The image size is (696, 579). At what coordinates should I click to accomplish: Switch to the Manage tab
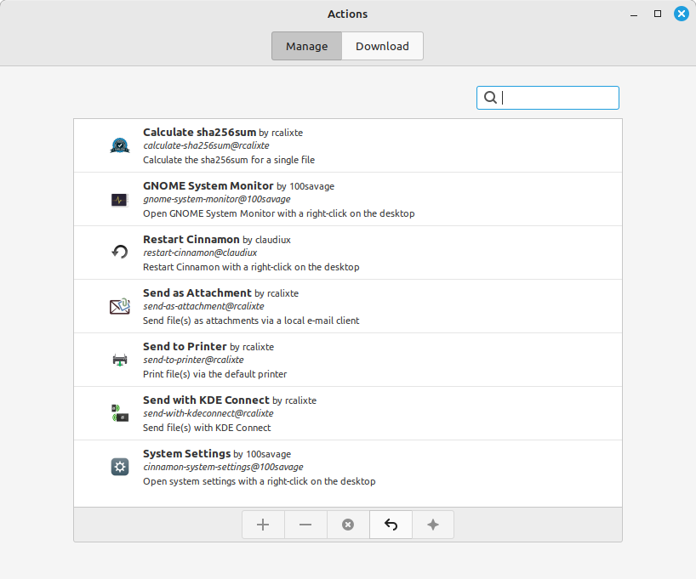tap(306, 46)
